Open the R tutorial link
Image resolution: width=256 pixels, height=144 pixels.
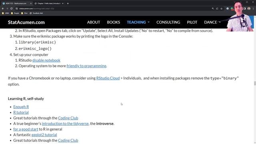(x=21, y=112)
